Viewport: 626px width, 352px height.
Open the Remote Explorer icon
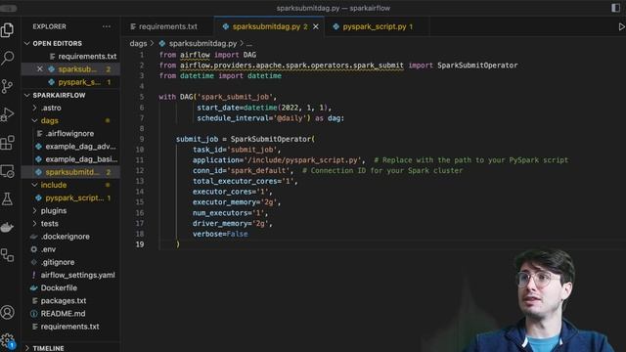pyautogui.click(x=8, y=171)
